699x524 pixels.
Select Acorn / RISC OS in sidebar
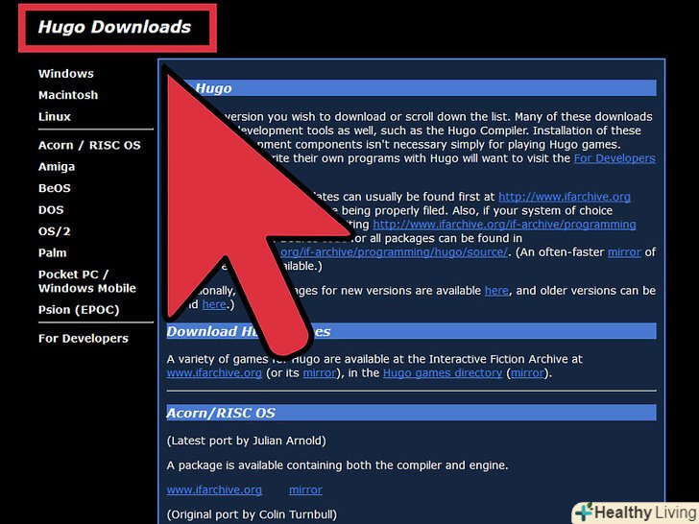[x=89, y=145]
